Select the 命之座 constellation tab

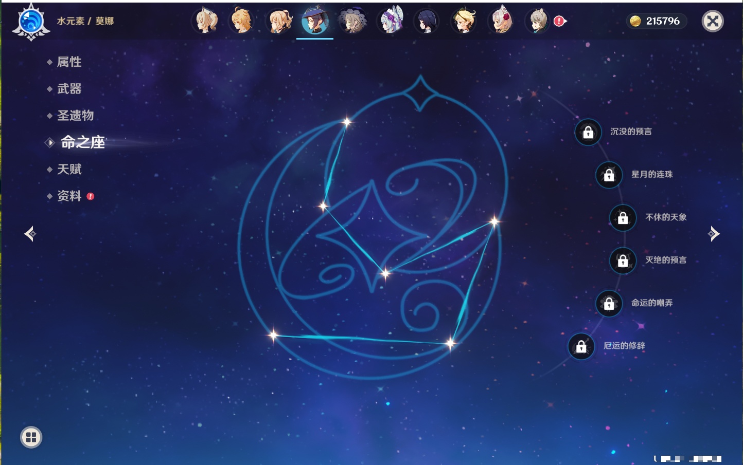83,142
